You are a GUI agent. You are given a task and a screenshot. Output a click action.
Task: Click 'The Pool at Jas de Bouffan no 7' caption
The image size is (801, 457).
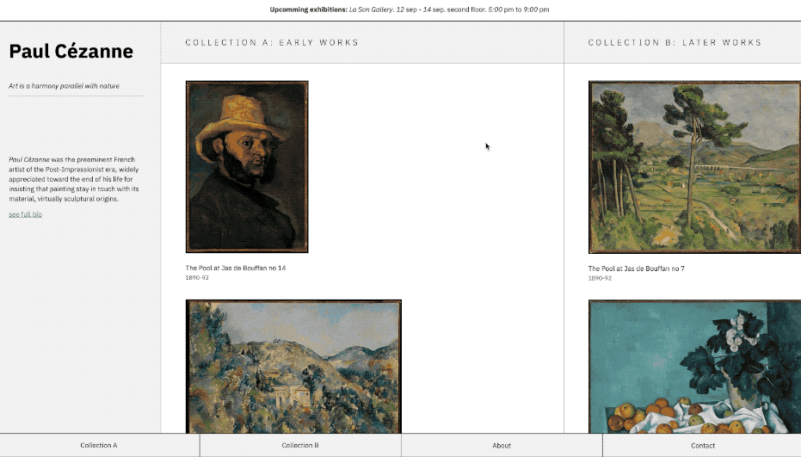pos(637,269)
